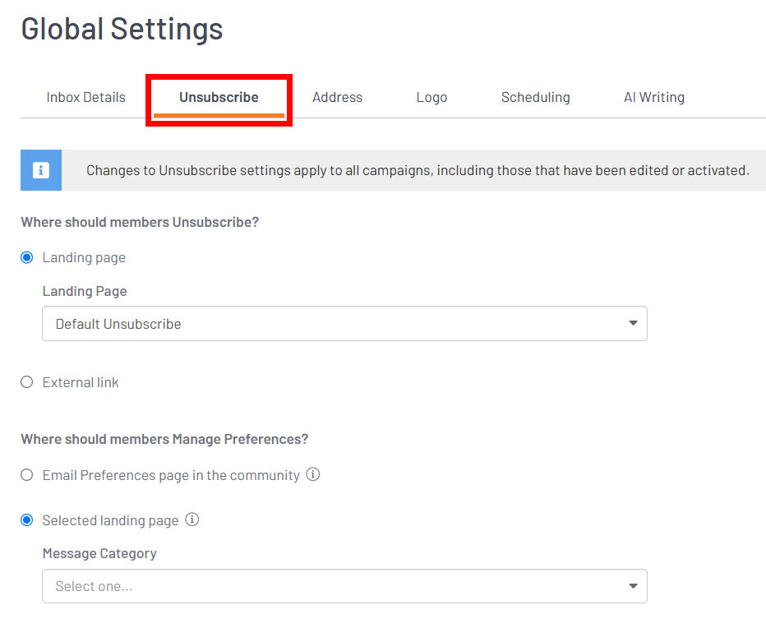The image size is (766, 628).
Task: Select the Landing page radio button
Action: [x=27, y=257]
